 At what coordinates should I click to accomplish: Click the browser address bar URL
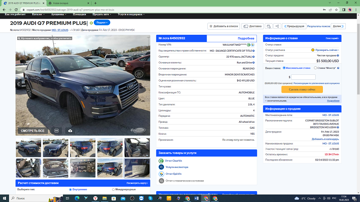pyautogui.click(x=70, y=10)
